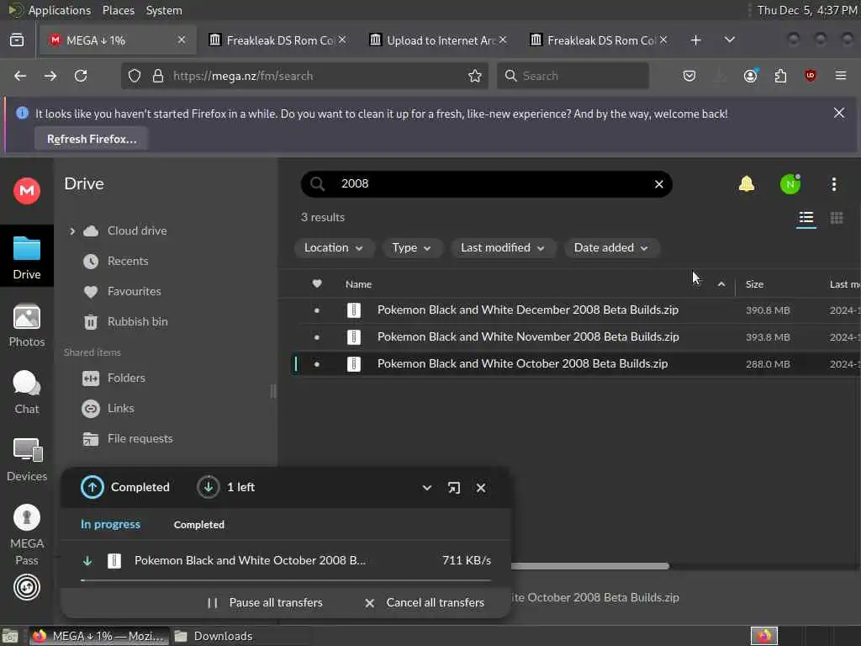Open a new browser tab

[x=695, y=40]
